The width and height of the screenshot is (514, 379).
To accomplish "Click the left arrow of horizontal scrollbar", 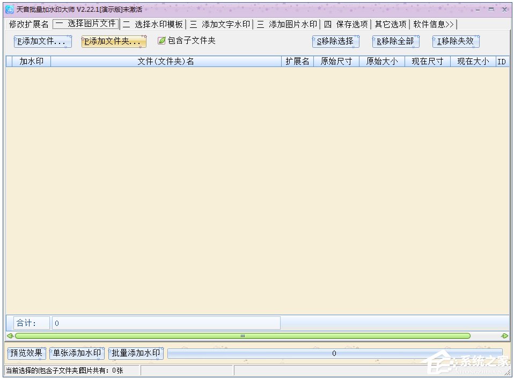I will click(10, 336).
